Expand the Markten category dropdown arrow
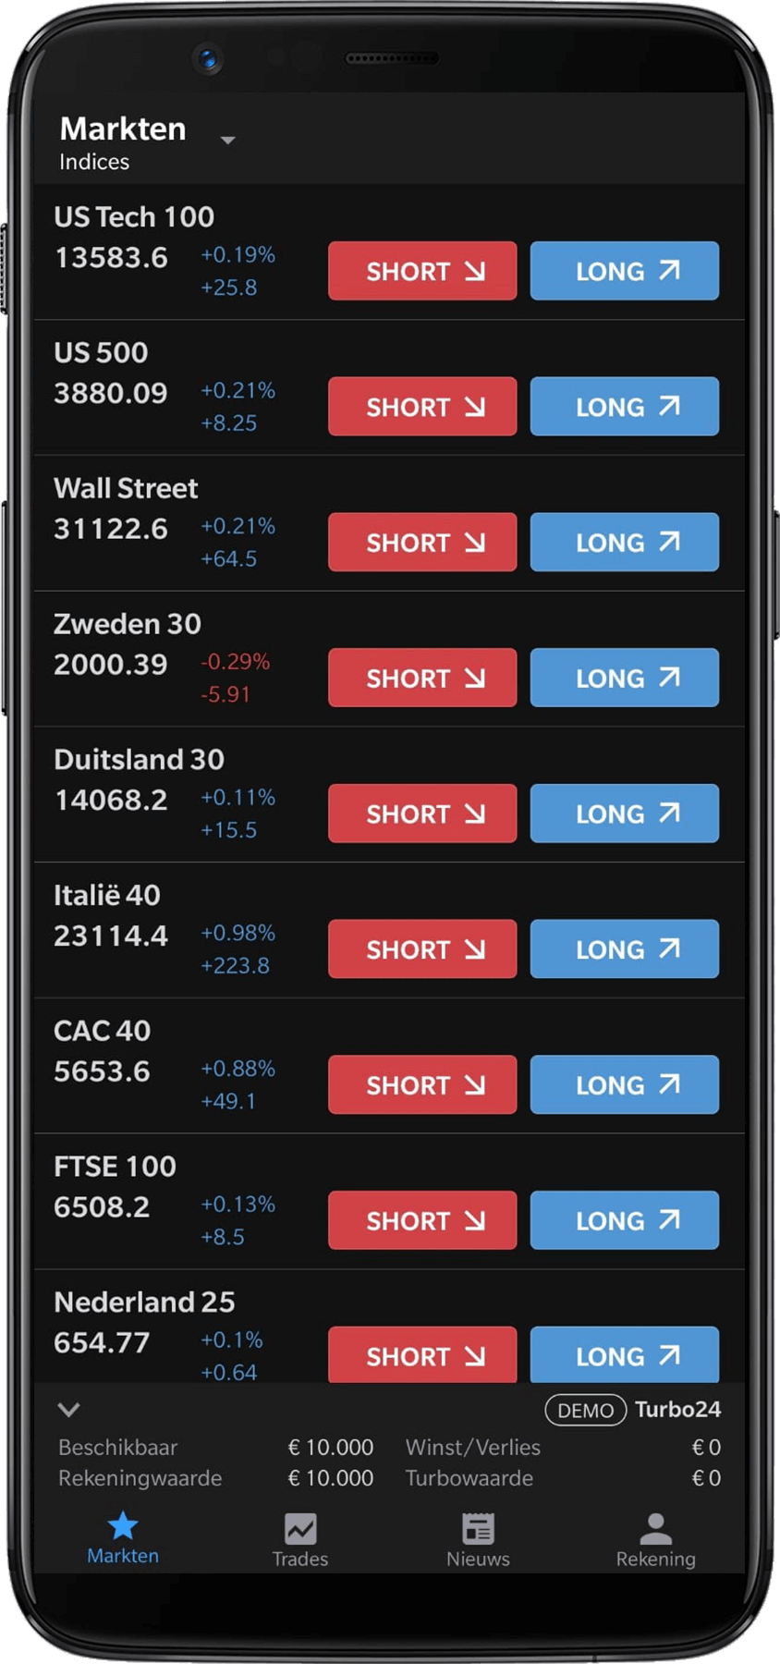The height and width of the screenshot is (1664, 780). [x=227, y=141]
